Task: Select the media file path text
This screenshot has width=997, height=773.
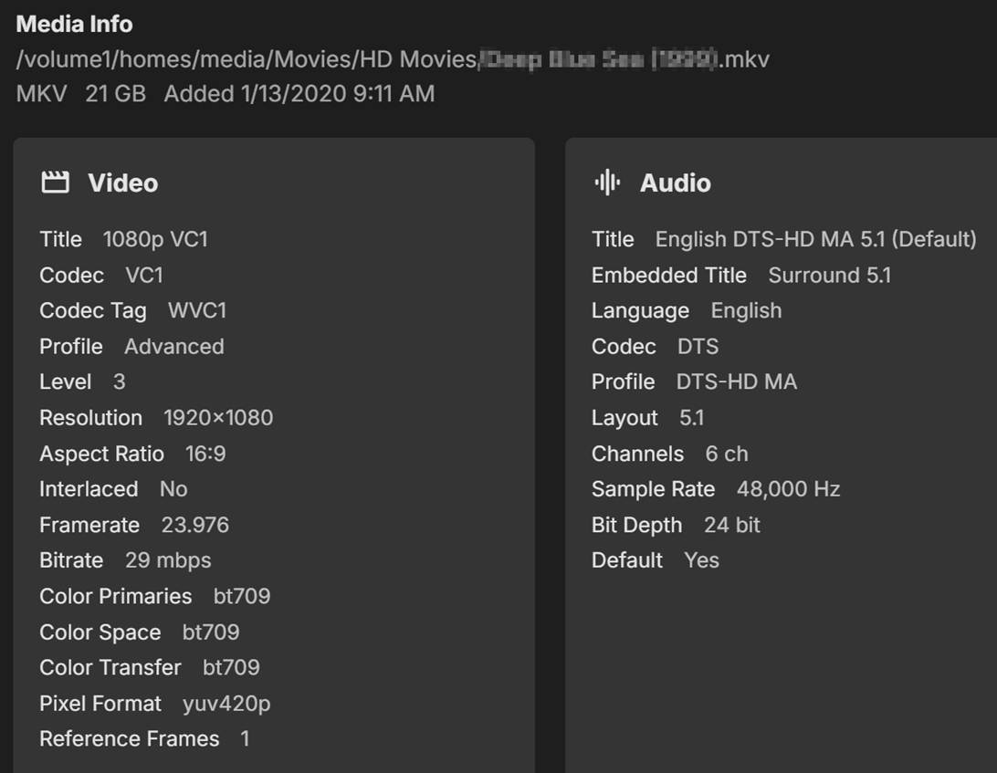Action: point(393,60)
